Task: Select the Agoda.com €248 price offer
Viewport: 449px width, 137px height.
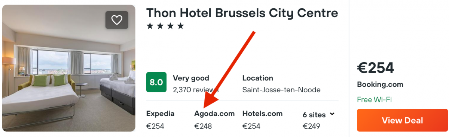Action: [214, 120]
